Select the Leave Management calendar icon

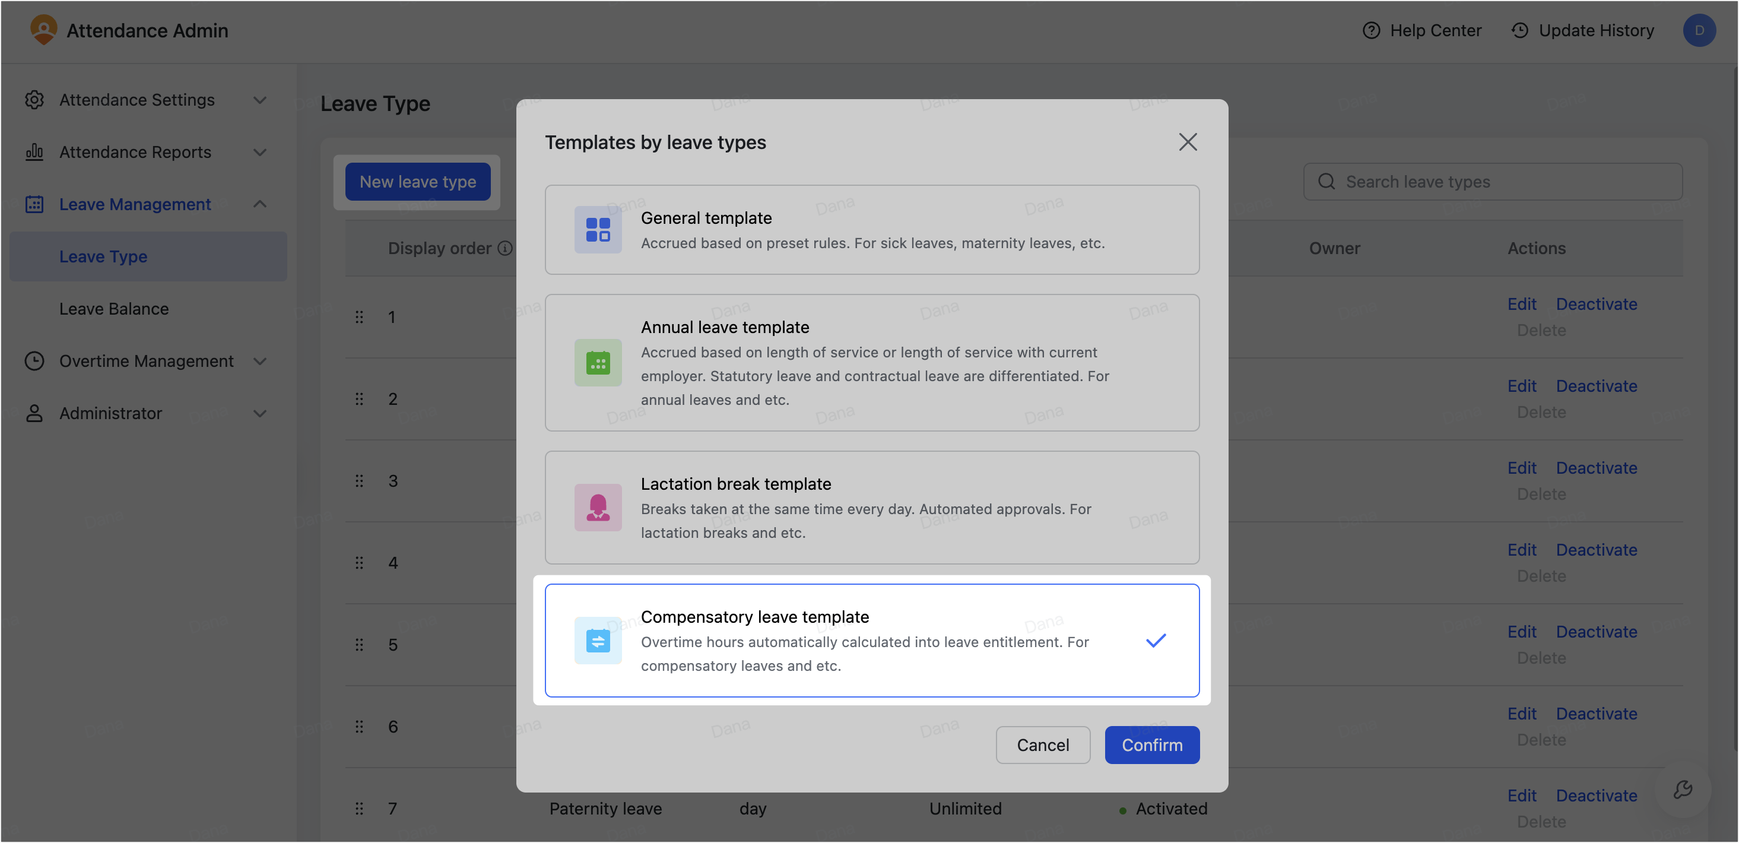[34, 204]
